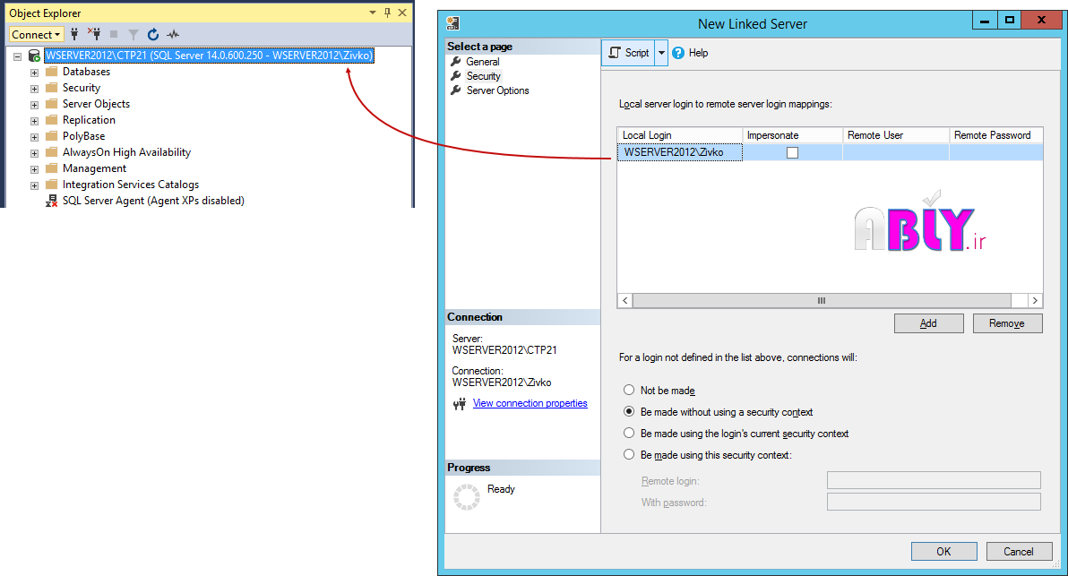Click the connection properties plug icon
Image resolution: width=1068 pixels, height=576 pixels.
460,404
